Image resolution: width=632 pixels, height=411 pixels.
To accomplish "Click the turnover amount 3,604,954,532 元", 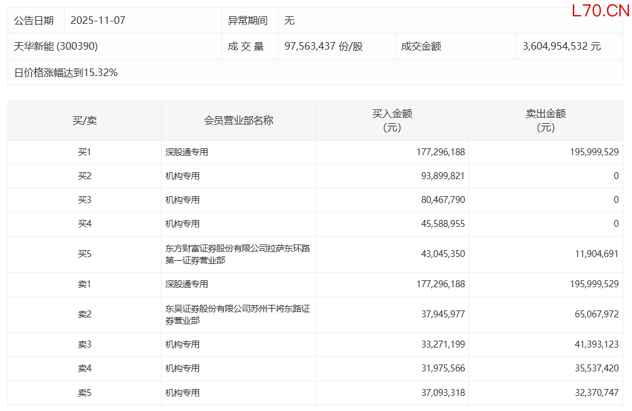I will pyautogui.click(x=562, y=47).
